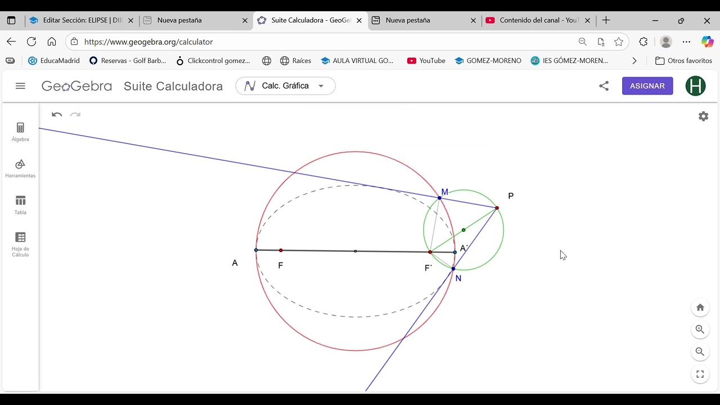Open Raíces bookmark
The height and width of the screenshot is (405, 720).
(295, 61)
